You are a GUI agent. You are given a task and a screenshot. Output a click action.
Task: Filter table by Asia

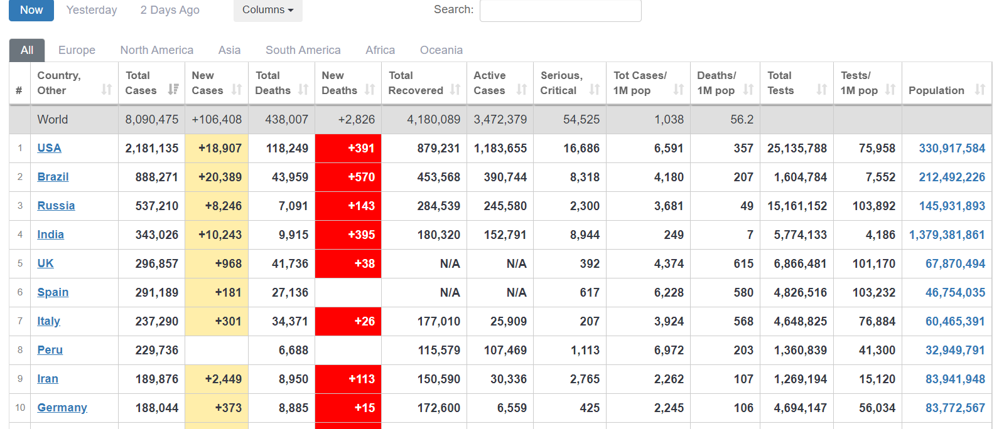[229, 50]
